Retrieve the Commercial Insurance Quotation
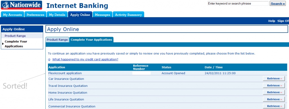The height and width of the screenshot is (109, 289). pos(274,106)
